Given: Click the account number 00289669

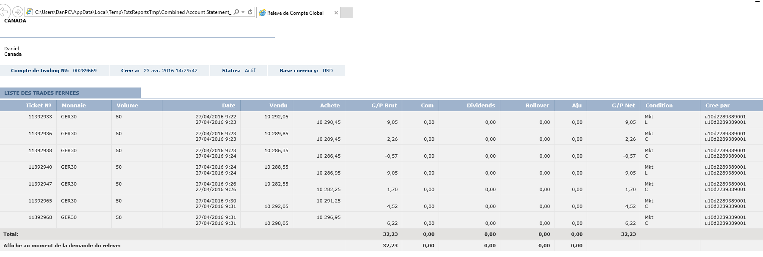Looking at the screenshot, I should [85, 71].
